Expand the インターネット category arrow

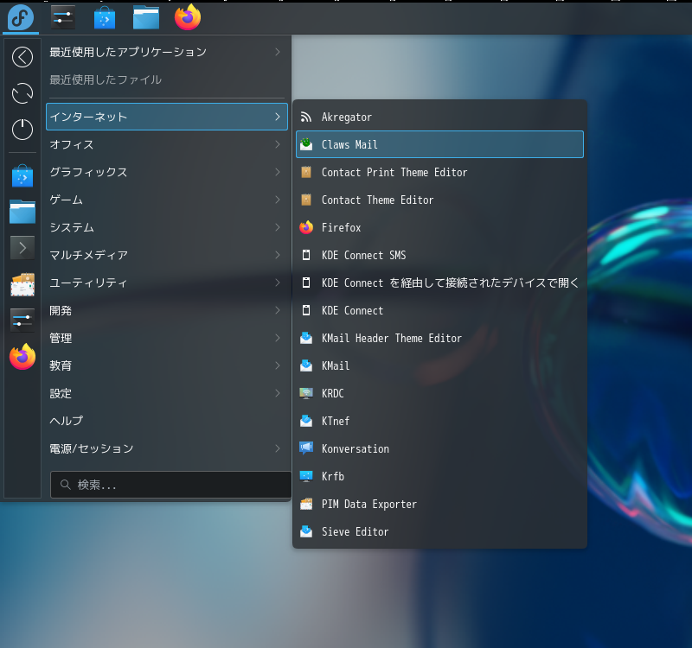coord(278,117)
